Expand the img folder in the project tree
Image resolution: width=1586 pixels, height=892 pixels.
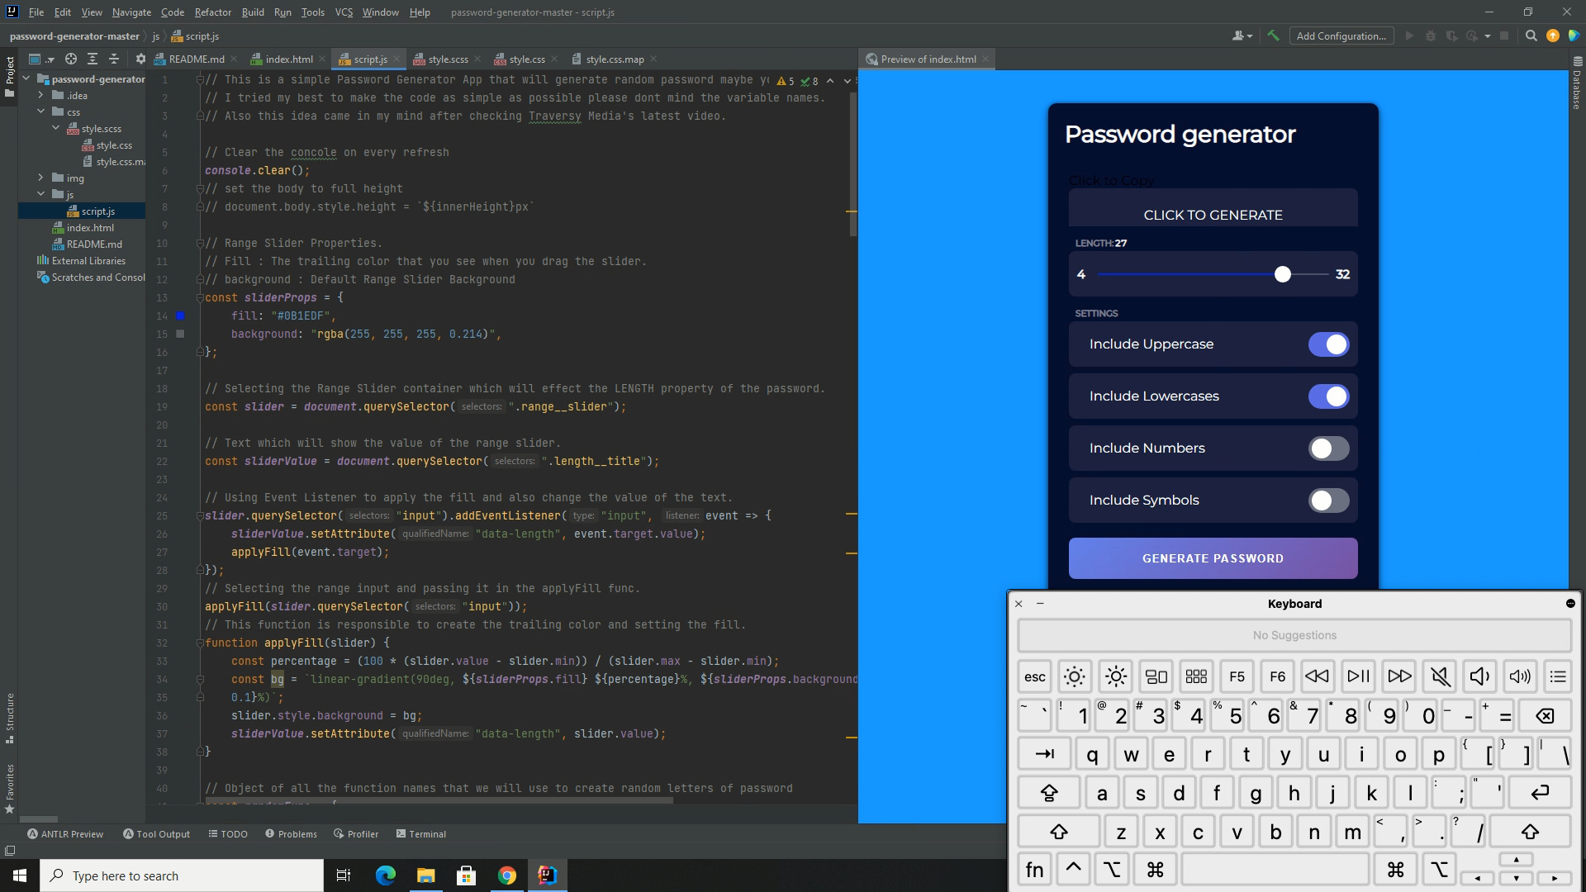click(x=40, y=178)
